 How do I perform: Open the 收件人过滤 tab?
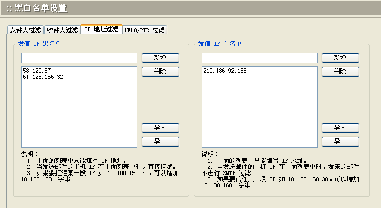click(62, 30)
